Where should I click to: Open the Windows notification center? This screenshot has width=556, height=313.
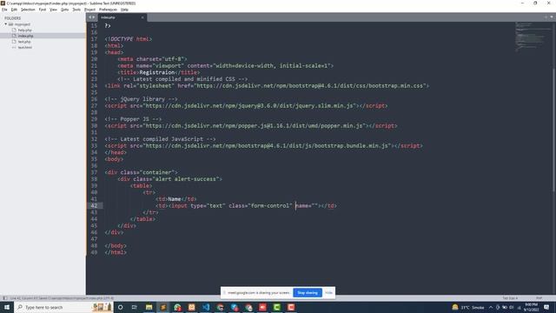[x=546, y=307]
